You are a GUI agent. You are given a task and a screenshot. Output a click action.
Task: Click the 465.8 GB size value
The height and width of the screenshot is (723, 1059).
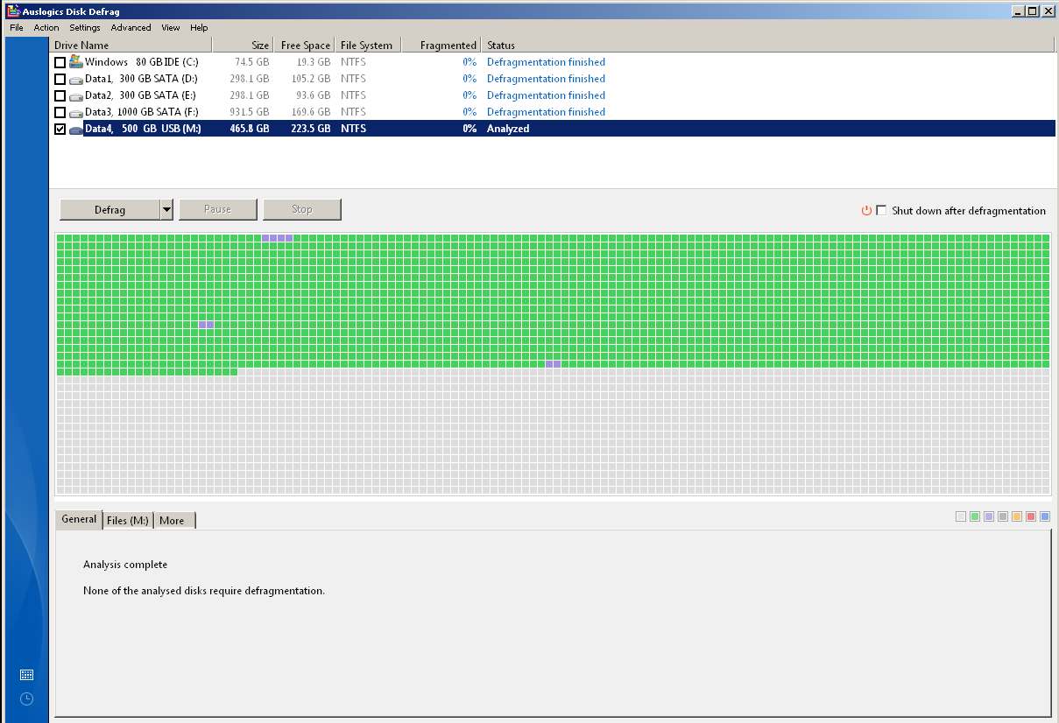point(250,129)
